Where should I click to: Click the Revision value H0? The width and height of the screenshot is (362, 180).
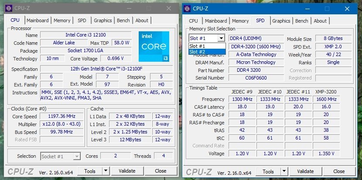(x=161, y=84)
